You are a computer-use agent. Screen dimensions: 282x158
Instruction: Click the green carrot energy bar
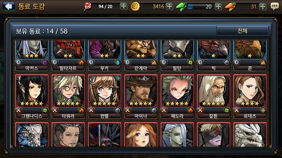click(200, 7)
